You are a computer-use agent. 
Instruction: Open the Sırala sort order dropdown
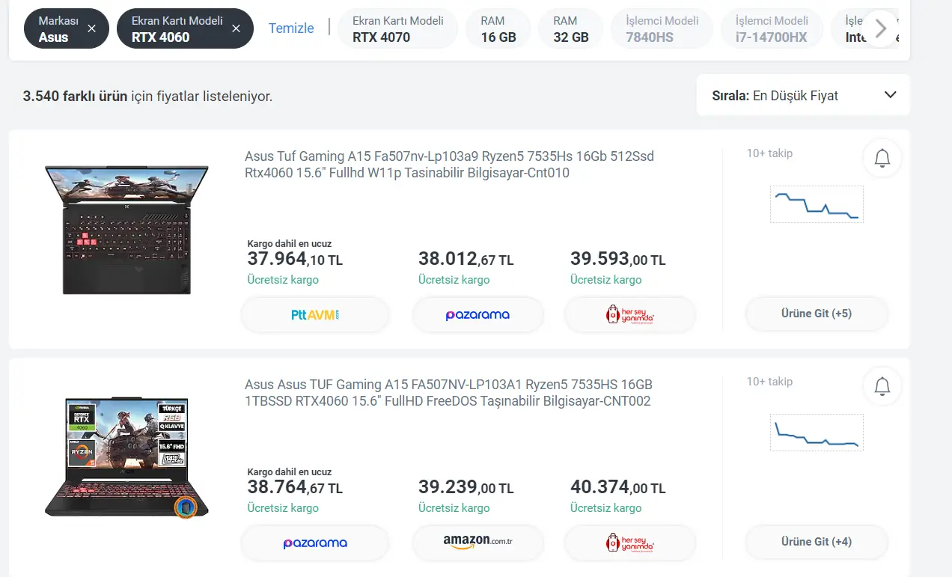(x=803, y=95)
